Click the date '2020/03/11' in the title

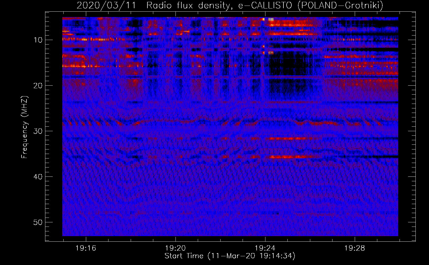106,5
